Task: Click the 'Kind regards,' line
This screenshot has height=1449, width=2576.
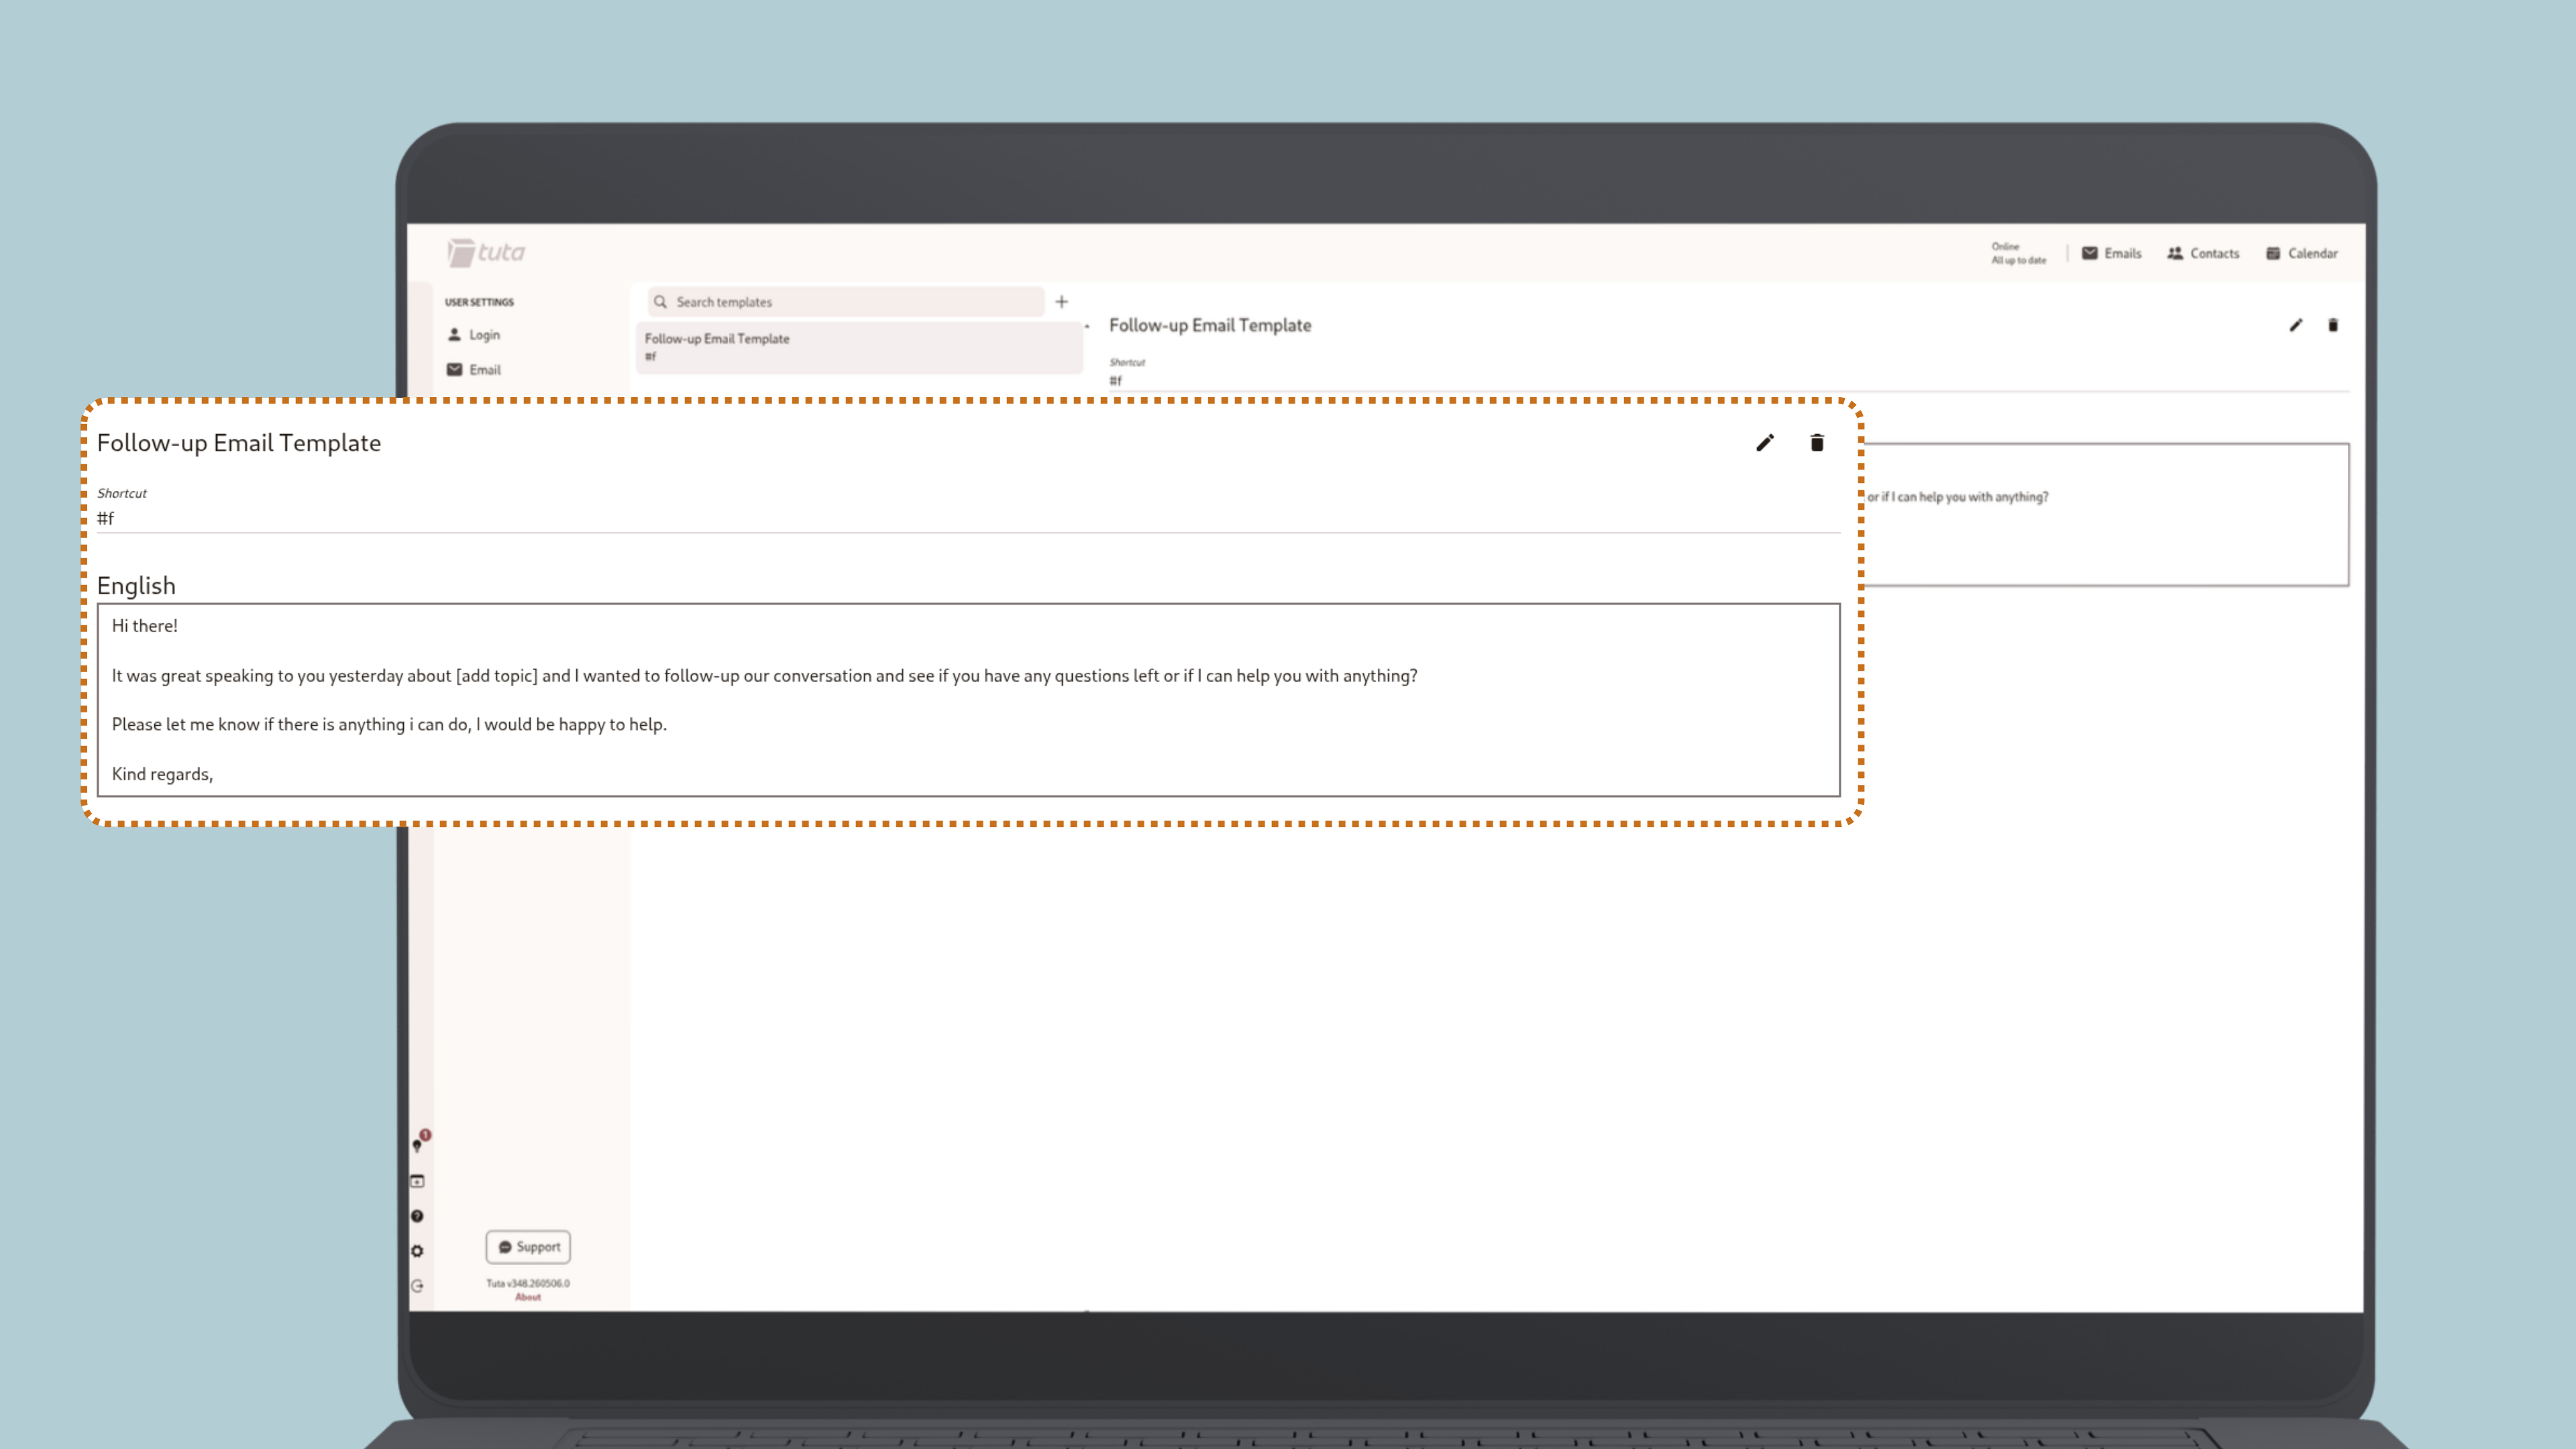Action: pos(162,774)
